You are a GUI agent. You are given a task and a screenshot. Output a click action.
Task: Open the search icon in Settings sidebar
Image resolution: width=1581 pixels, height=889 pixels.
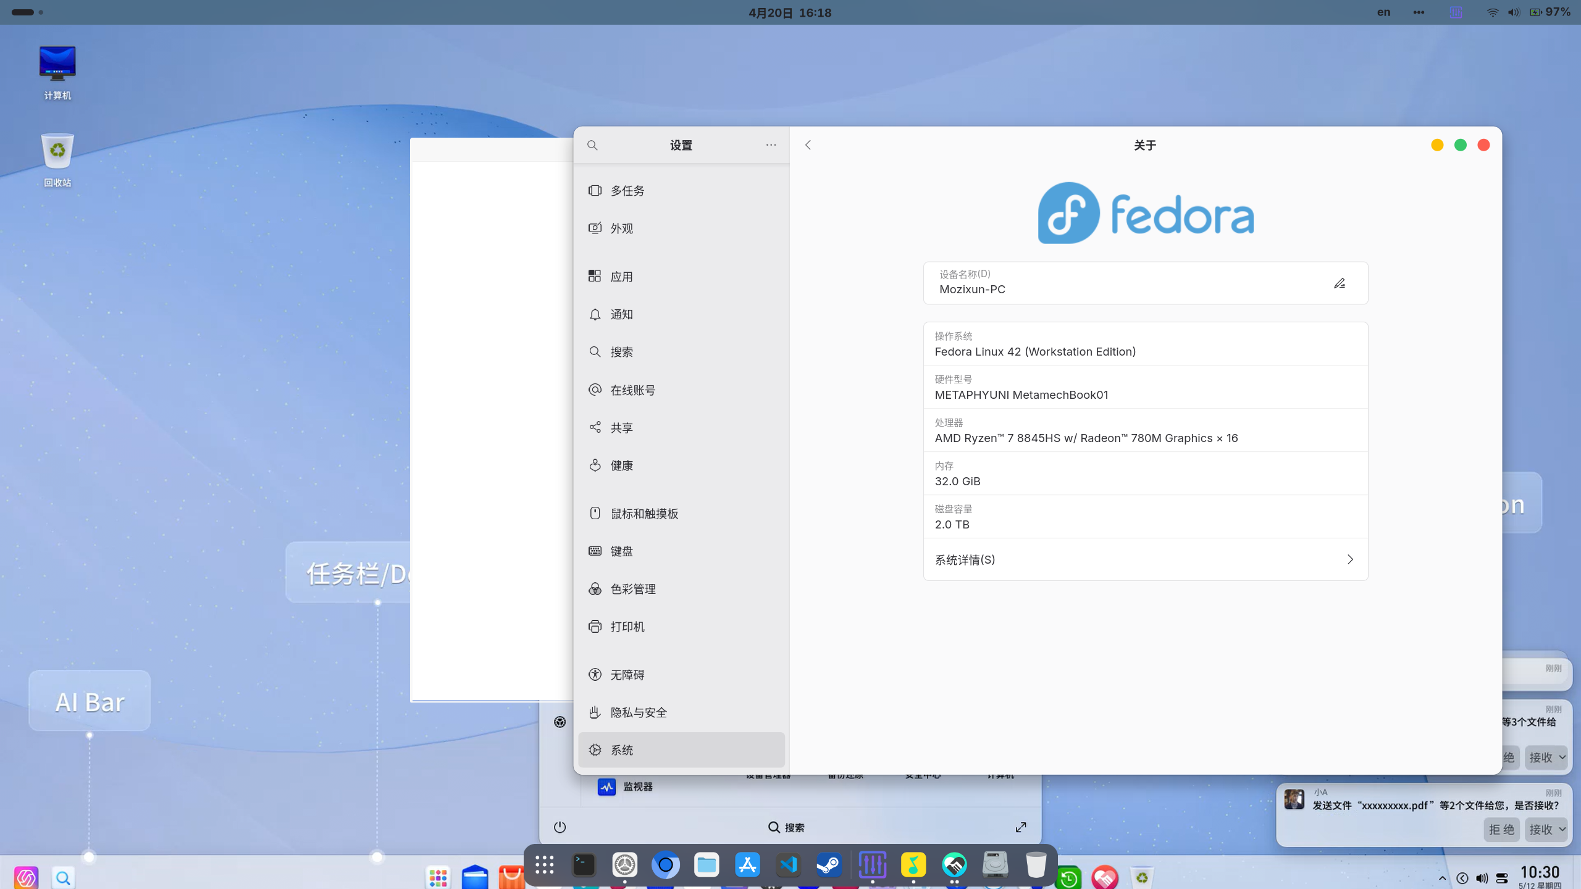[x=592, y=145]
